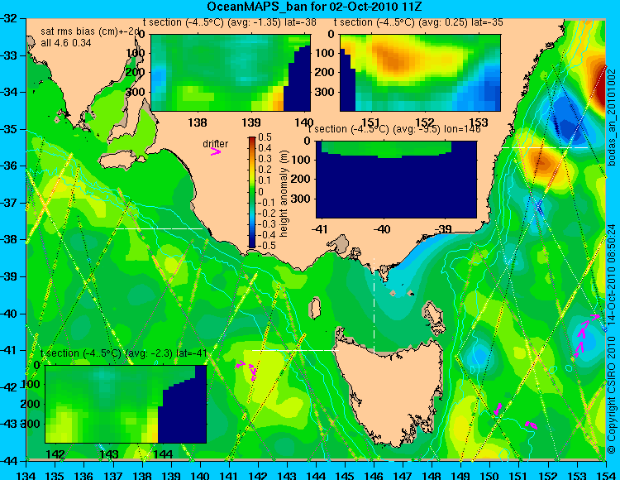Click the height anomaly color bar
The image size is (620, 480).
tap(252, 192)
